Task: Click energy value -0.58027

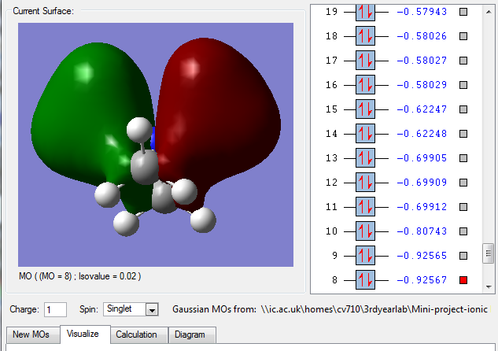Action: pos(422,61)
